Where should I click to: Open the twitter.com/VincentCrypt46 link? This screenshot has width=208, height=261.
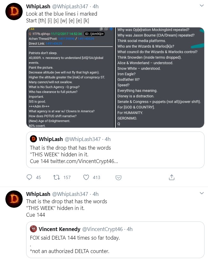pos(84,161)
